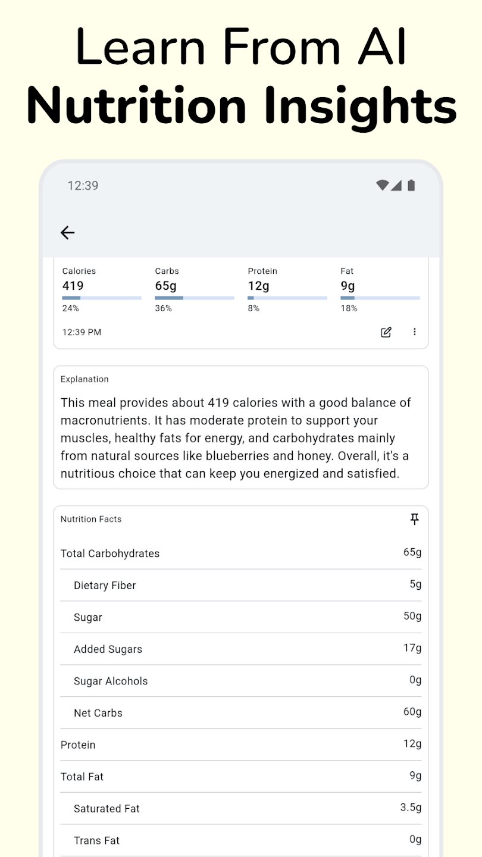Pin the Nutrition Facts card
The image size is (482, 857).
[x=415, y=520]
